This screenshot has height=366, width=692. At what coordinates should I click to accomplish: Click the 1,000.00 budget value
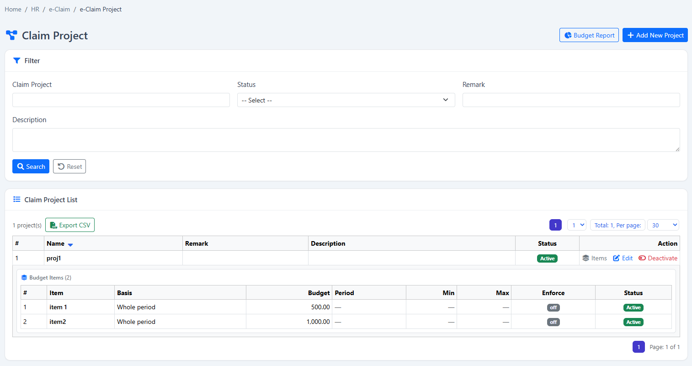(318, 322)
